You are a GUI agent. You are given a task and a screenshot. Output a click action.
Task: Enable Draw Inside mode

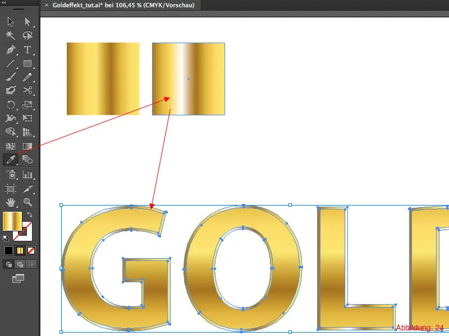(31, 264)
